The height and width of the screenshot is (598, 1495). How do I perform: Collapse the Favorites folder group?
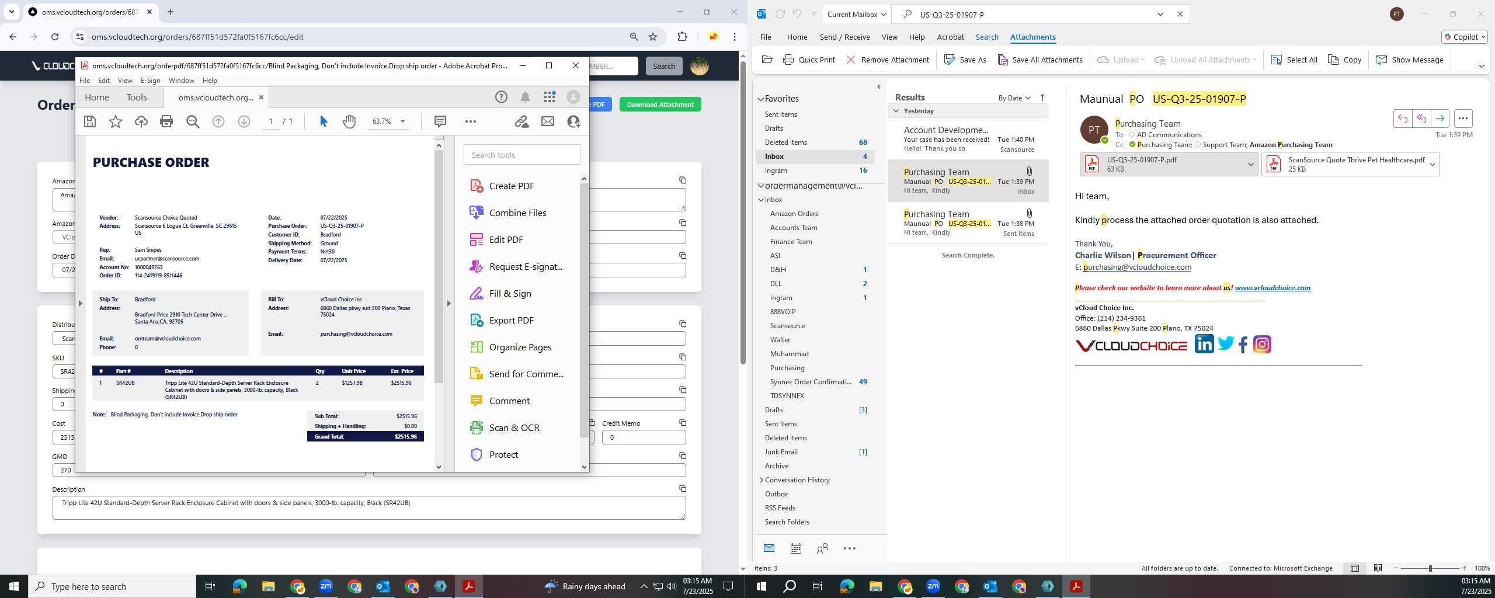tap(761, 99)
